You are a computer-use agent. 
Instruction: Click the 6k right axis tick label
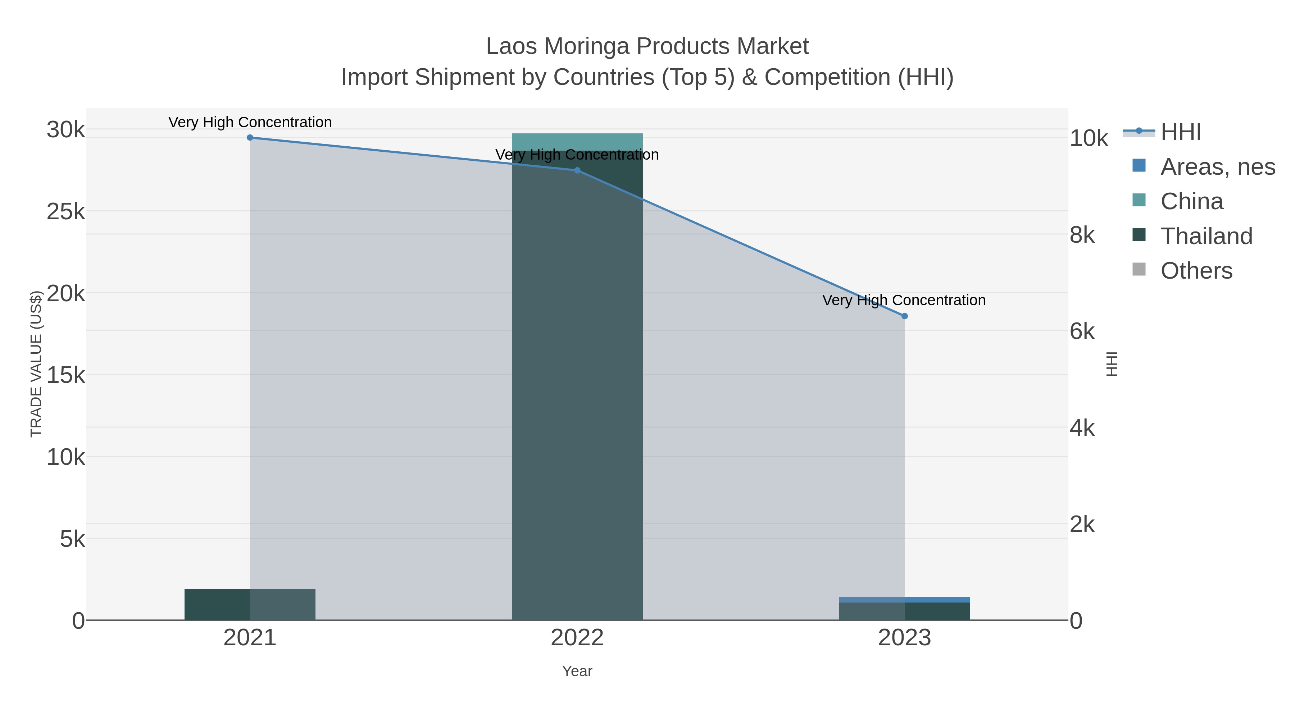1082,331
